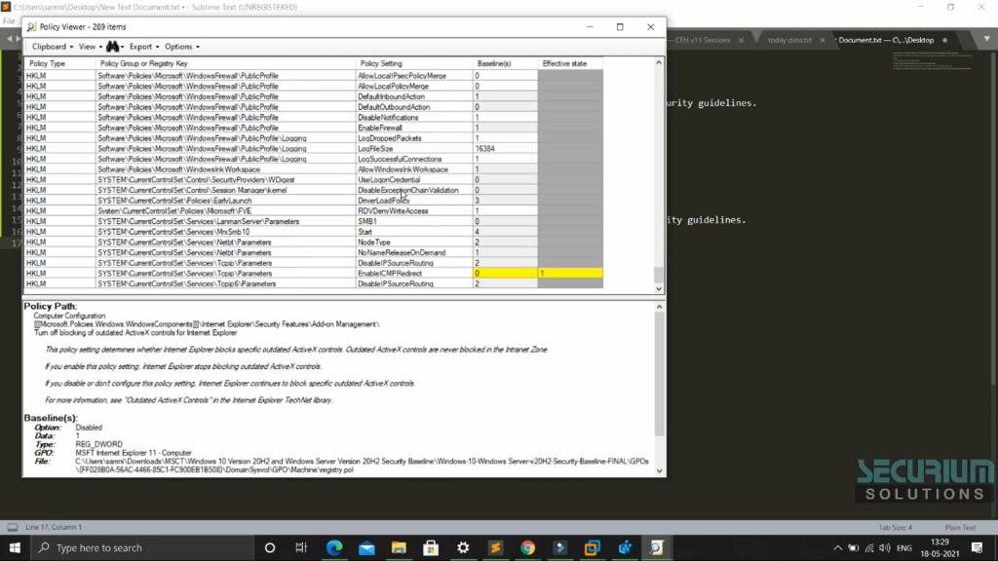The width and height of the screenshot is (998, 561).
Task: Sort by the Policy Type column header
Action: [x=59, y=63]
